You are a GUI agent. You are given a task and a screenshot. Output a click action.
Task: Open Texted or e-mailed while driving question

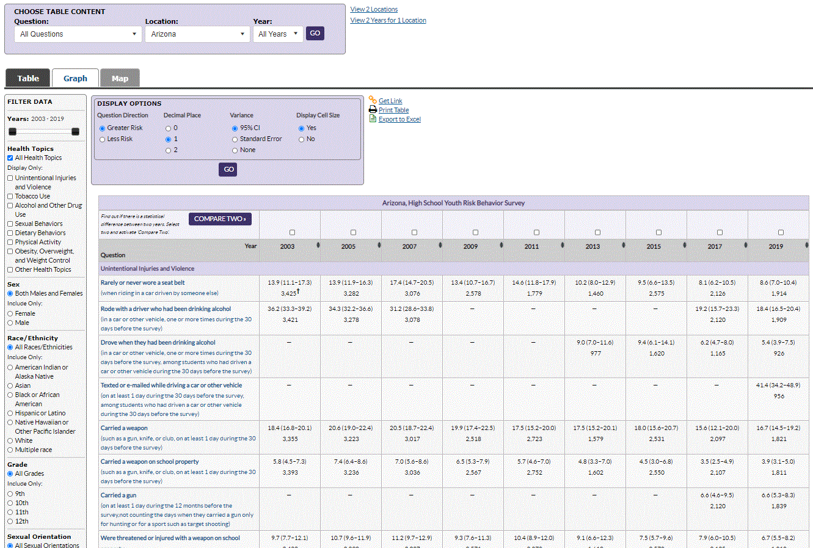[x=171, y=385]
